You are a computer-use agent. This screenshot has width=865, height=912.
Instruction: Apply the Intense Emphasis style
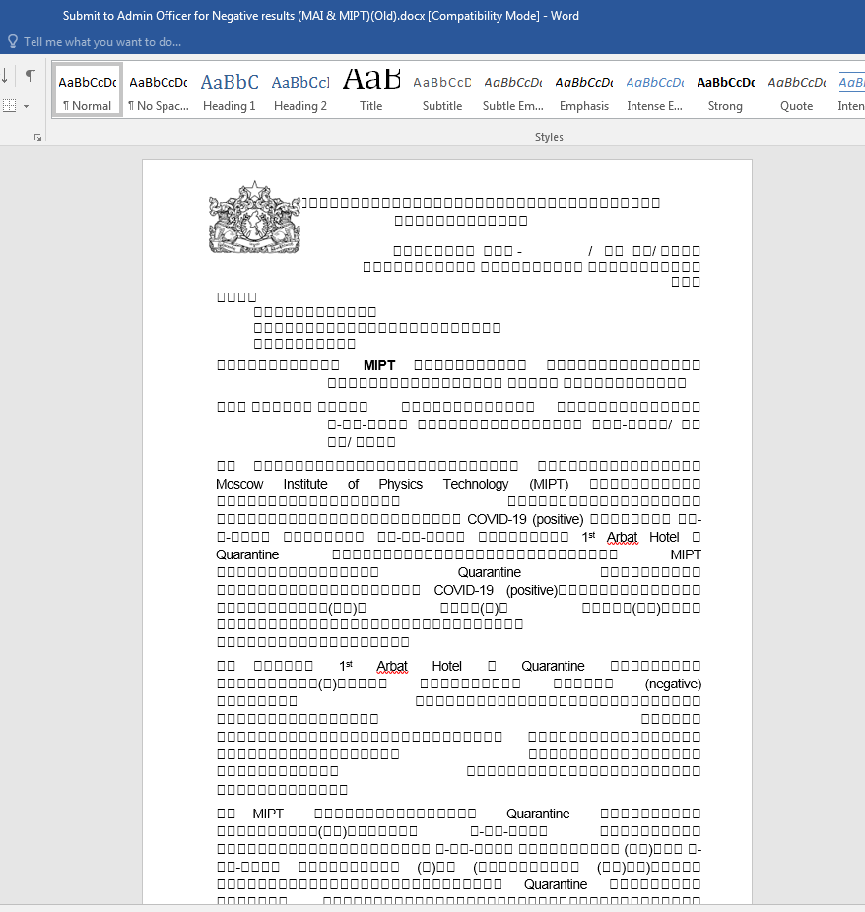tap(655, 91)
